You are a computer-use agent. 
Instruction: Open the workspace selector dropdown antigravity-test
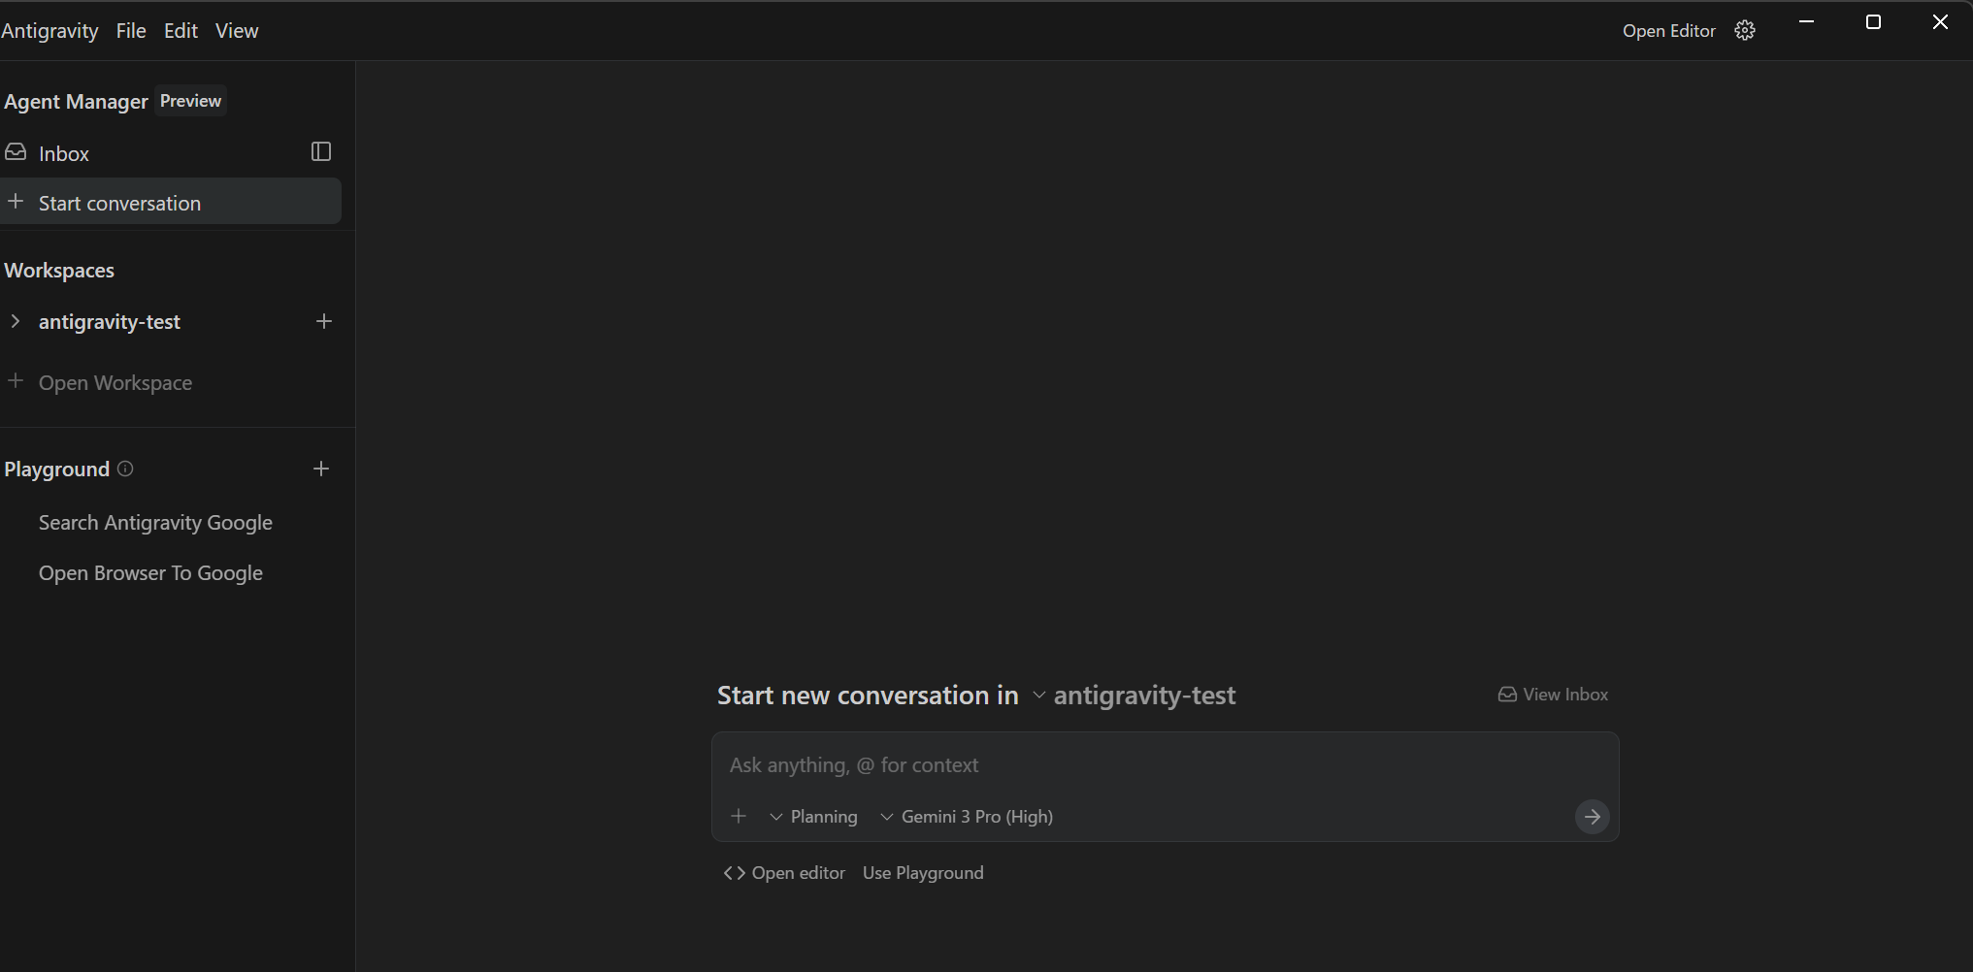(1134, 696)
